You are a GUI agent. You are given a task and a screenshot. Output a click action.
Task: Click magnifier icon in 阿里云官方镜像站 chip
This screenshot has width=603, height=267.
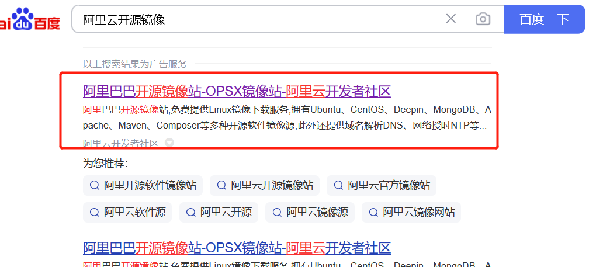click(x=338, y=185)
